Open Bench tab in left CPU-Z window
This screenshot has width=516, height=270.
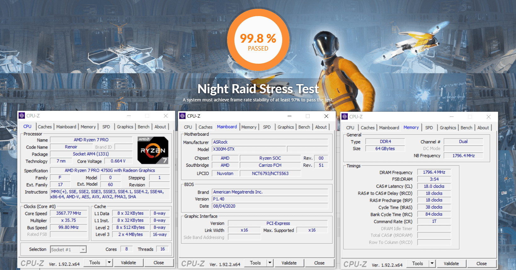coord(144,127)
